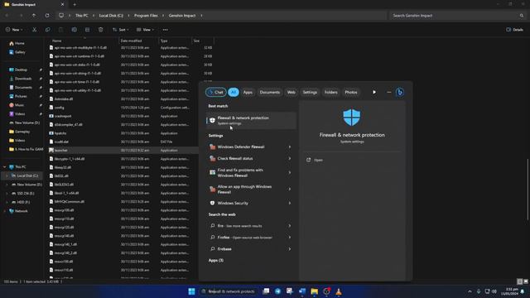The width and height of the screenshot is (530, 298).
Task: Select the Folders filter tab
Action: click(331, 92)
